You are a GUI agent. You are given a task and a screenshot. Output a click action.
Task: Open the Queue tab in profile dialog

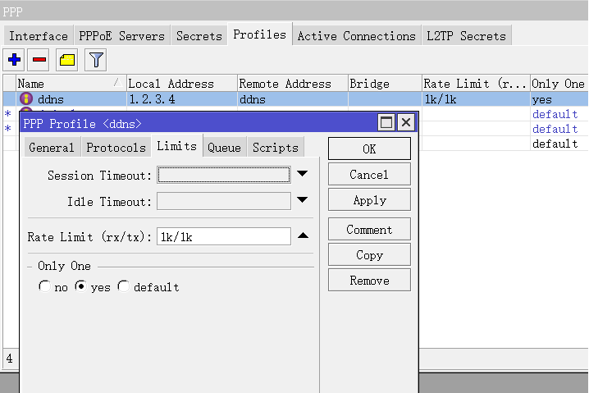224,148
